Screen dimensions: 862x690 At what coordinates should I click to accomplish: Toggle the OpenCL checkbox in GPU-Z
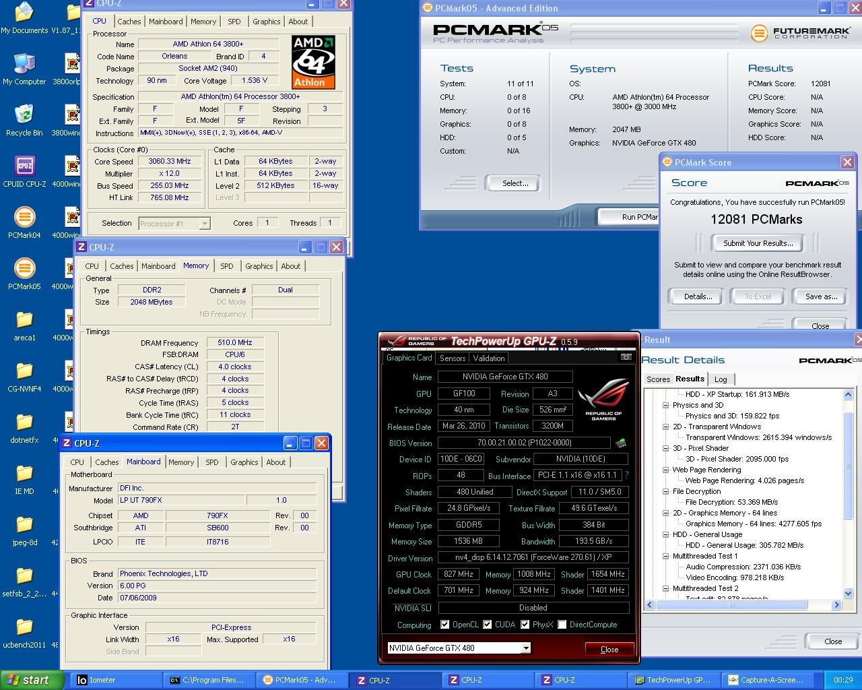(x=444, y=625)
